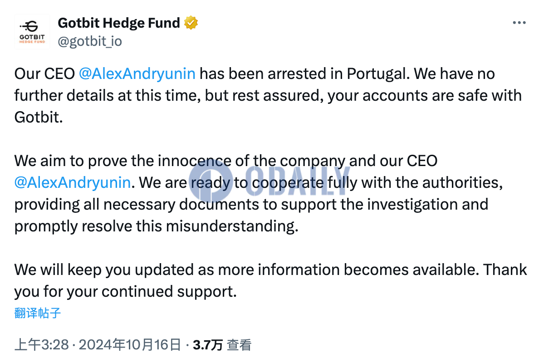The image size is (539, 363).
Task: Click the 翻译帖子 translate post link
Action: pyautogui.click(x=38, y=313)
